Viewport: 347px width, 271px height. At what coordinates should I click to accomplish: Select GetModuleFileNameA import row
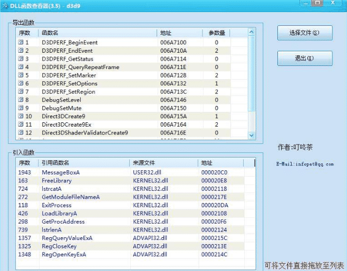point(131,197)
